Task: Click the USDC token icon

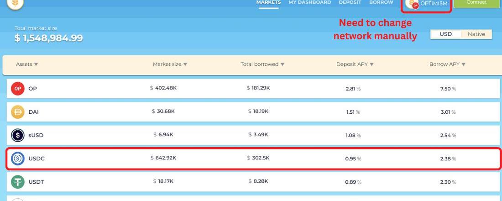Action: (18, 159)
